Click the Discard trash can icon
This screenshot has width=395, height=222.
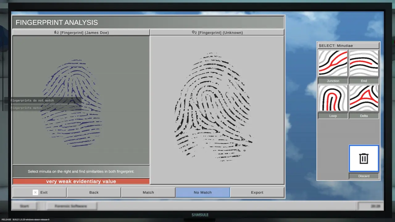click(364, 158)
